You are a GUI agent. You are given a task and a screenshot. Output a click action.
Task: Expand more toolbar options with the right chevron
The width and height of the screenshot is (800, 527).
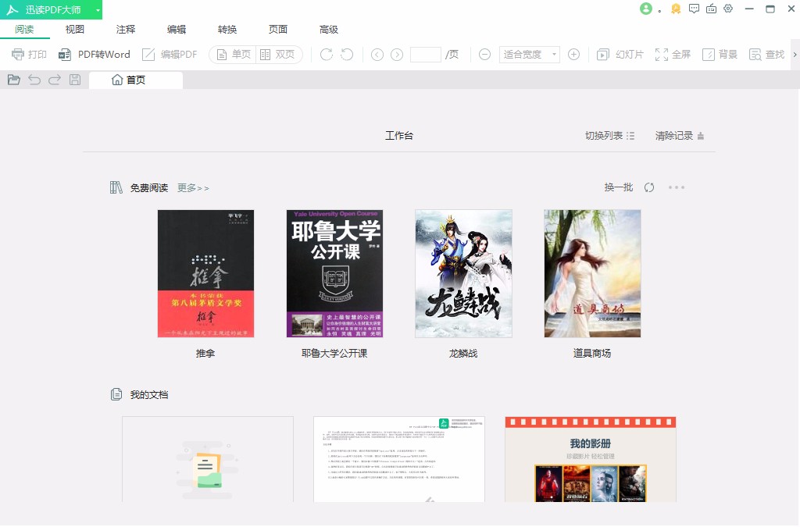pos(795,54)
